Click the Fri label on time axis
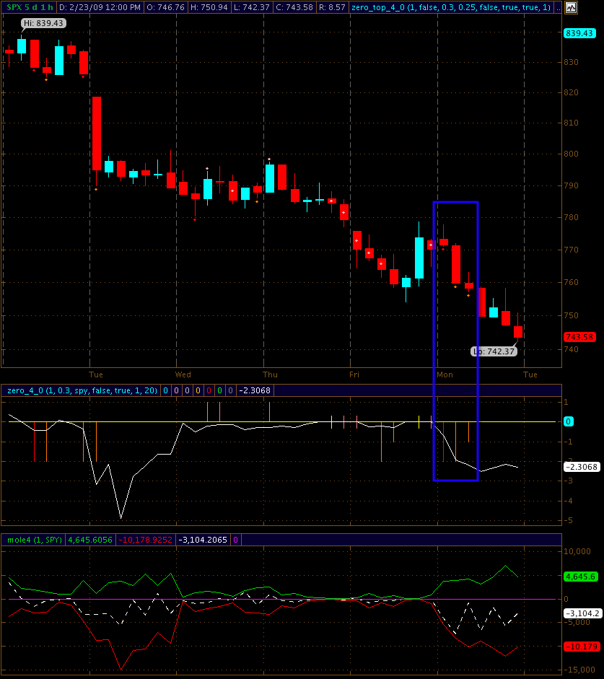This screenshot has height=679, width=604. [354, 374]
